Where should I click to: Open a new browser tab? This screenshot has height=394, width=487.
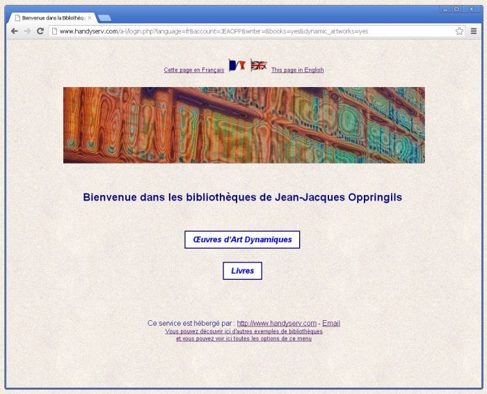(104, 18)
